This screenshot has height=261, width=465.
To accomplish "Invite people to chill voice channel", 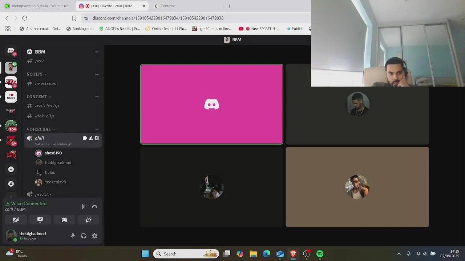I will coord(91,138).
